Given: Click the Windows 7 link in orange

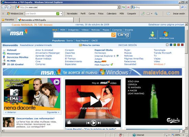Looking at the screenshot, I should click(159, 64).
